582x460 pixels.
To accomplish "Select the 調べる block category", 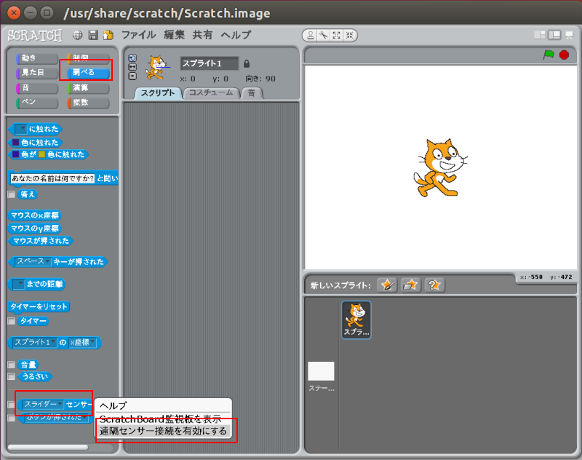I will [88, 73].
